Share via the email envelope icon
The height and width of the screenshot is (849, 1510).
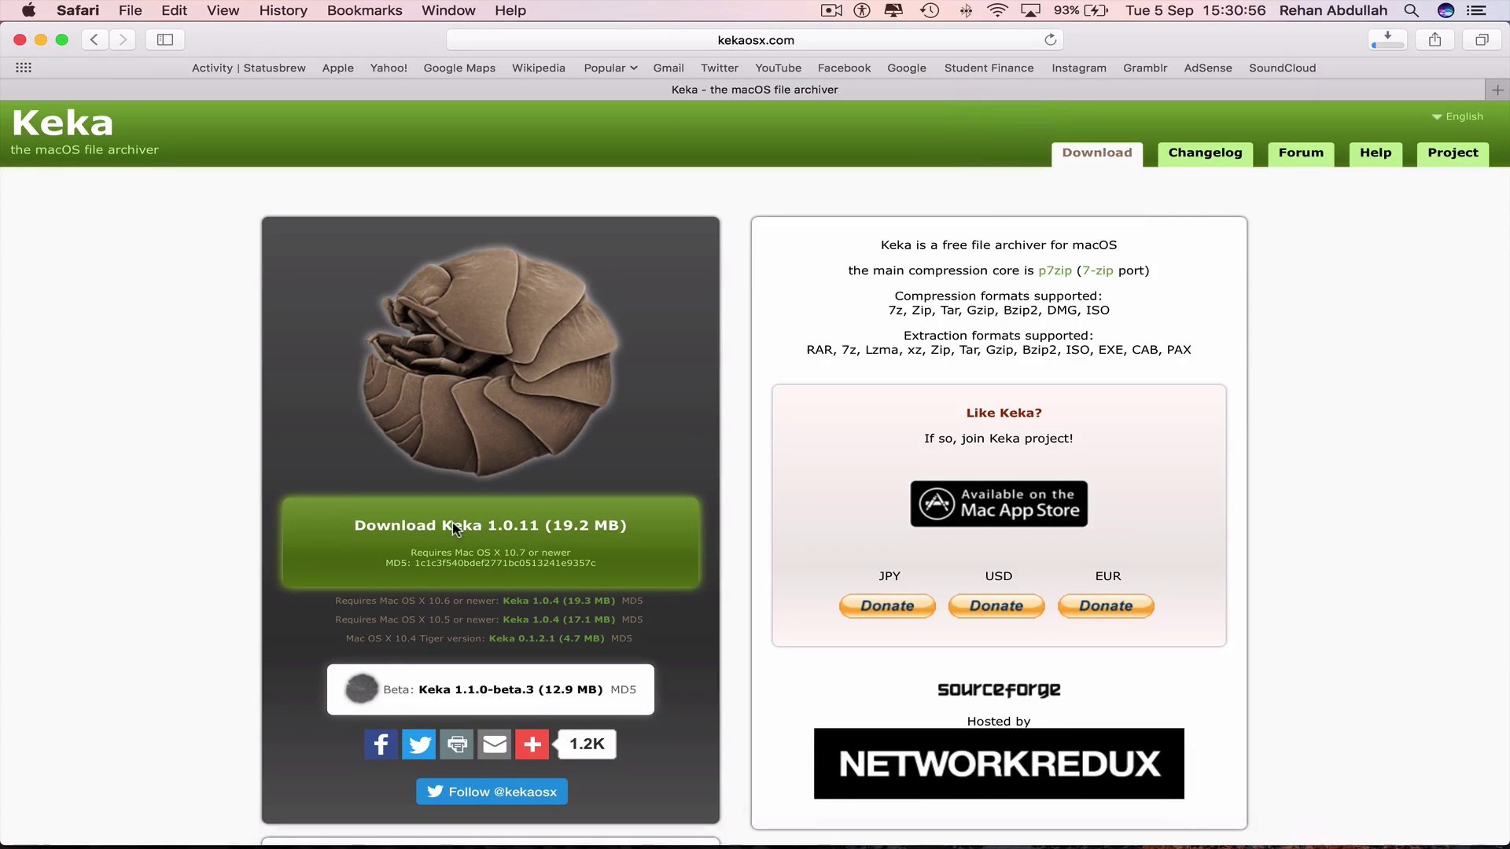(495, 744)
